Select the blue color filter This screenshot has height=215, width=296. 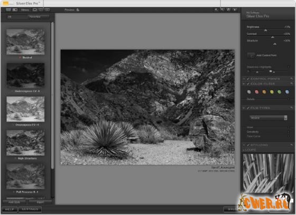[287, 92]
